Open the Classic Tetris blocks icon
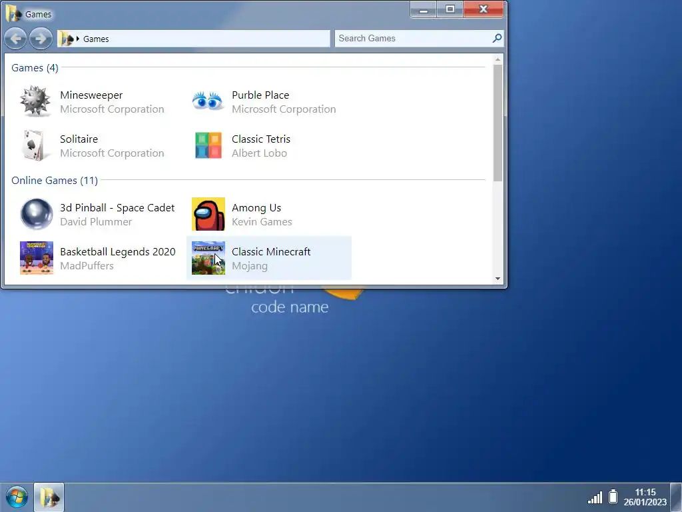682x512 pixels. (208, 145)
